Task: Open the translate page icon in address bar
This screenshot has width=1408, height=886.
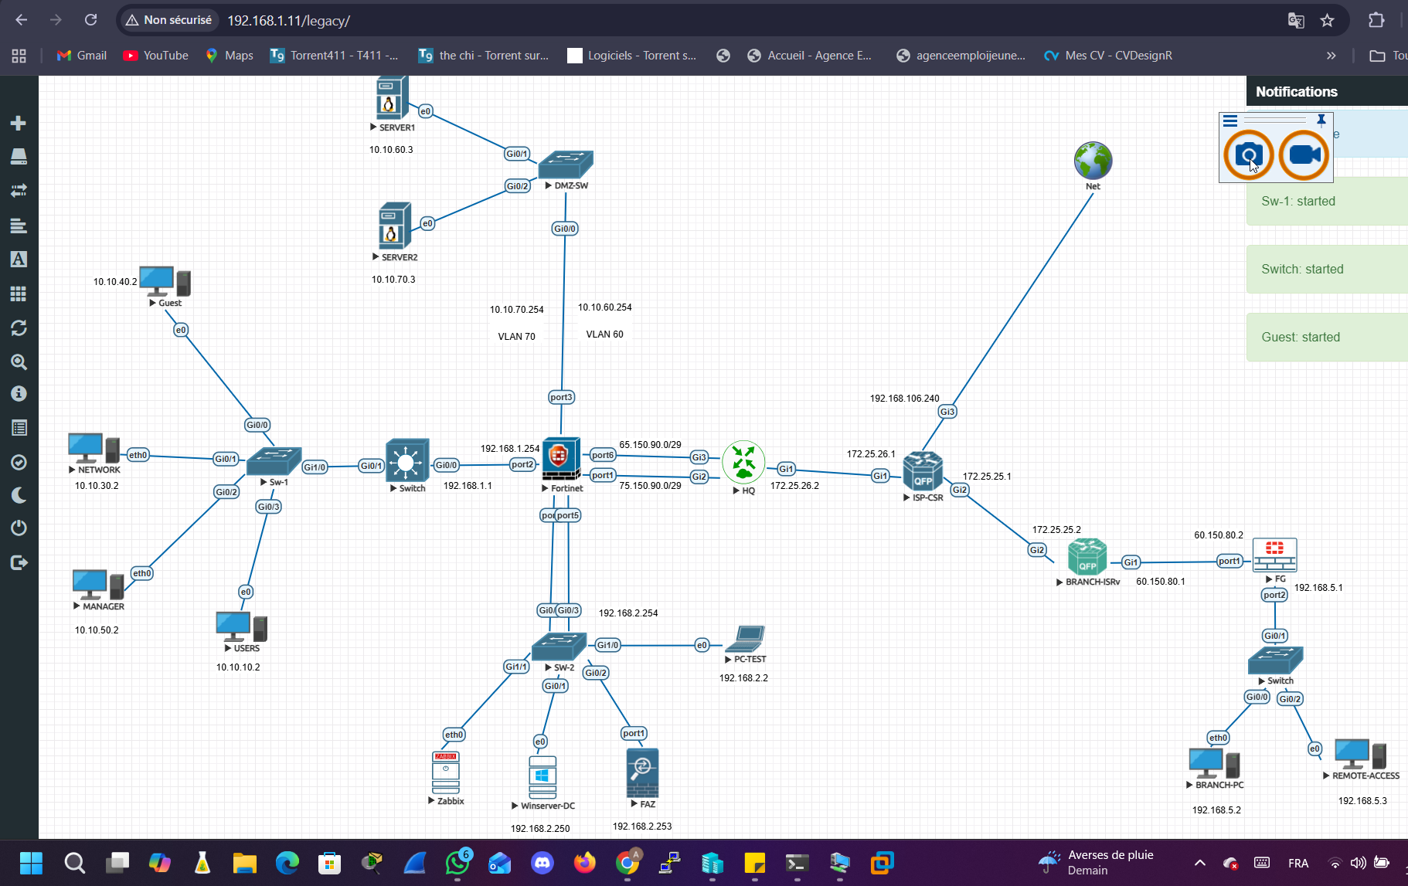Action: (1296, 21)
